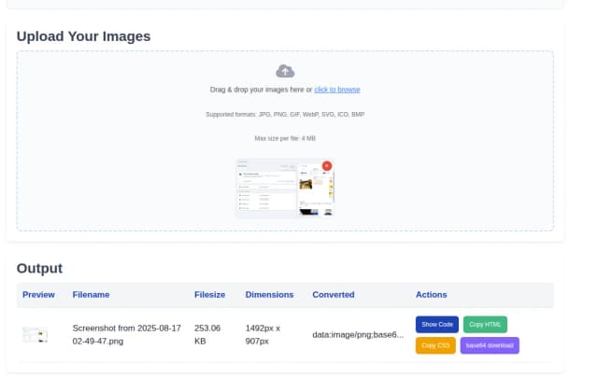Select the filesize value '253.06 KB'
598x392 pixels.
click(x=207, y=334)
